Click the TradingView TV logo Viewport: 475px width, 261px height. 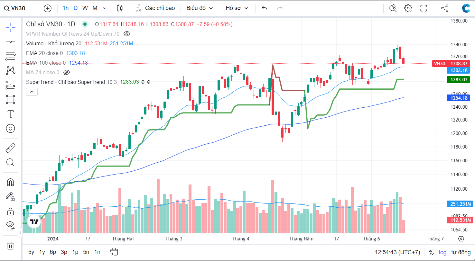coord(34,221)
